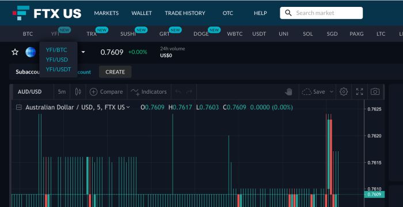Select YFI/USD from the dropdown list
Image resolution: width=403 pixels, height=207 pixels.
[x=57, y=60]
